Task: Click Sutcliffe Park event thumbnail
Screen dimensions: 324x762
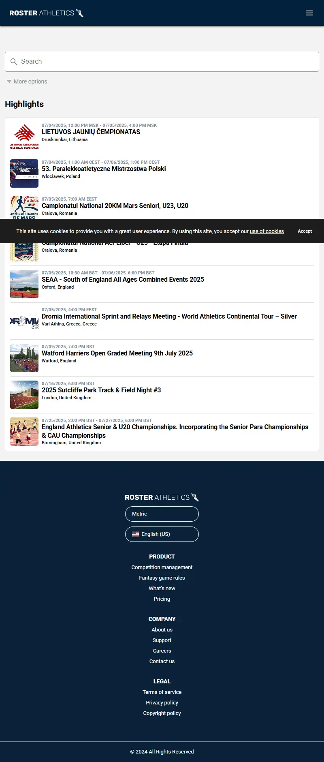Action: [24, 395]
